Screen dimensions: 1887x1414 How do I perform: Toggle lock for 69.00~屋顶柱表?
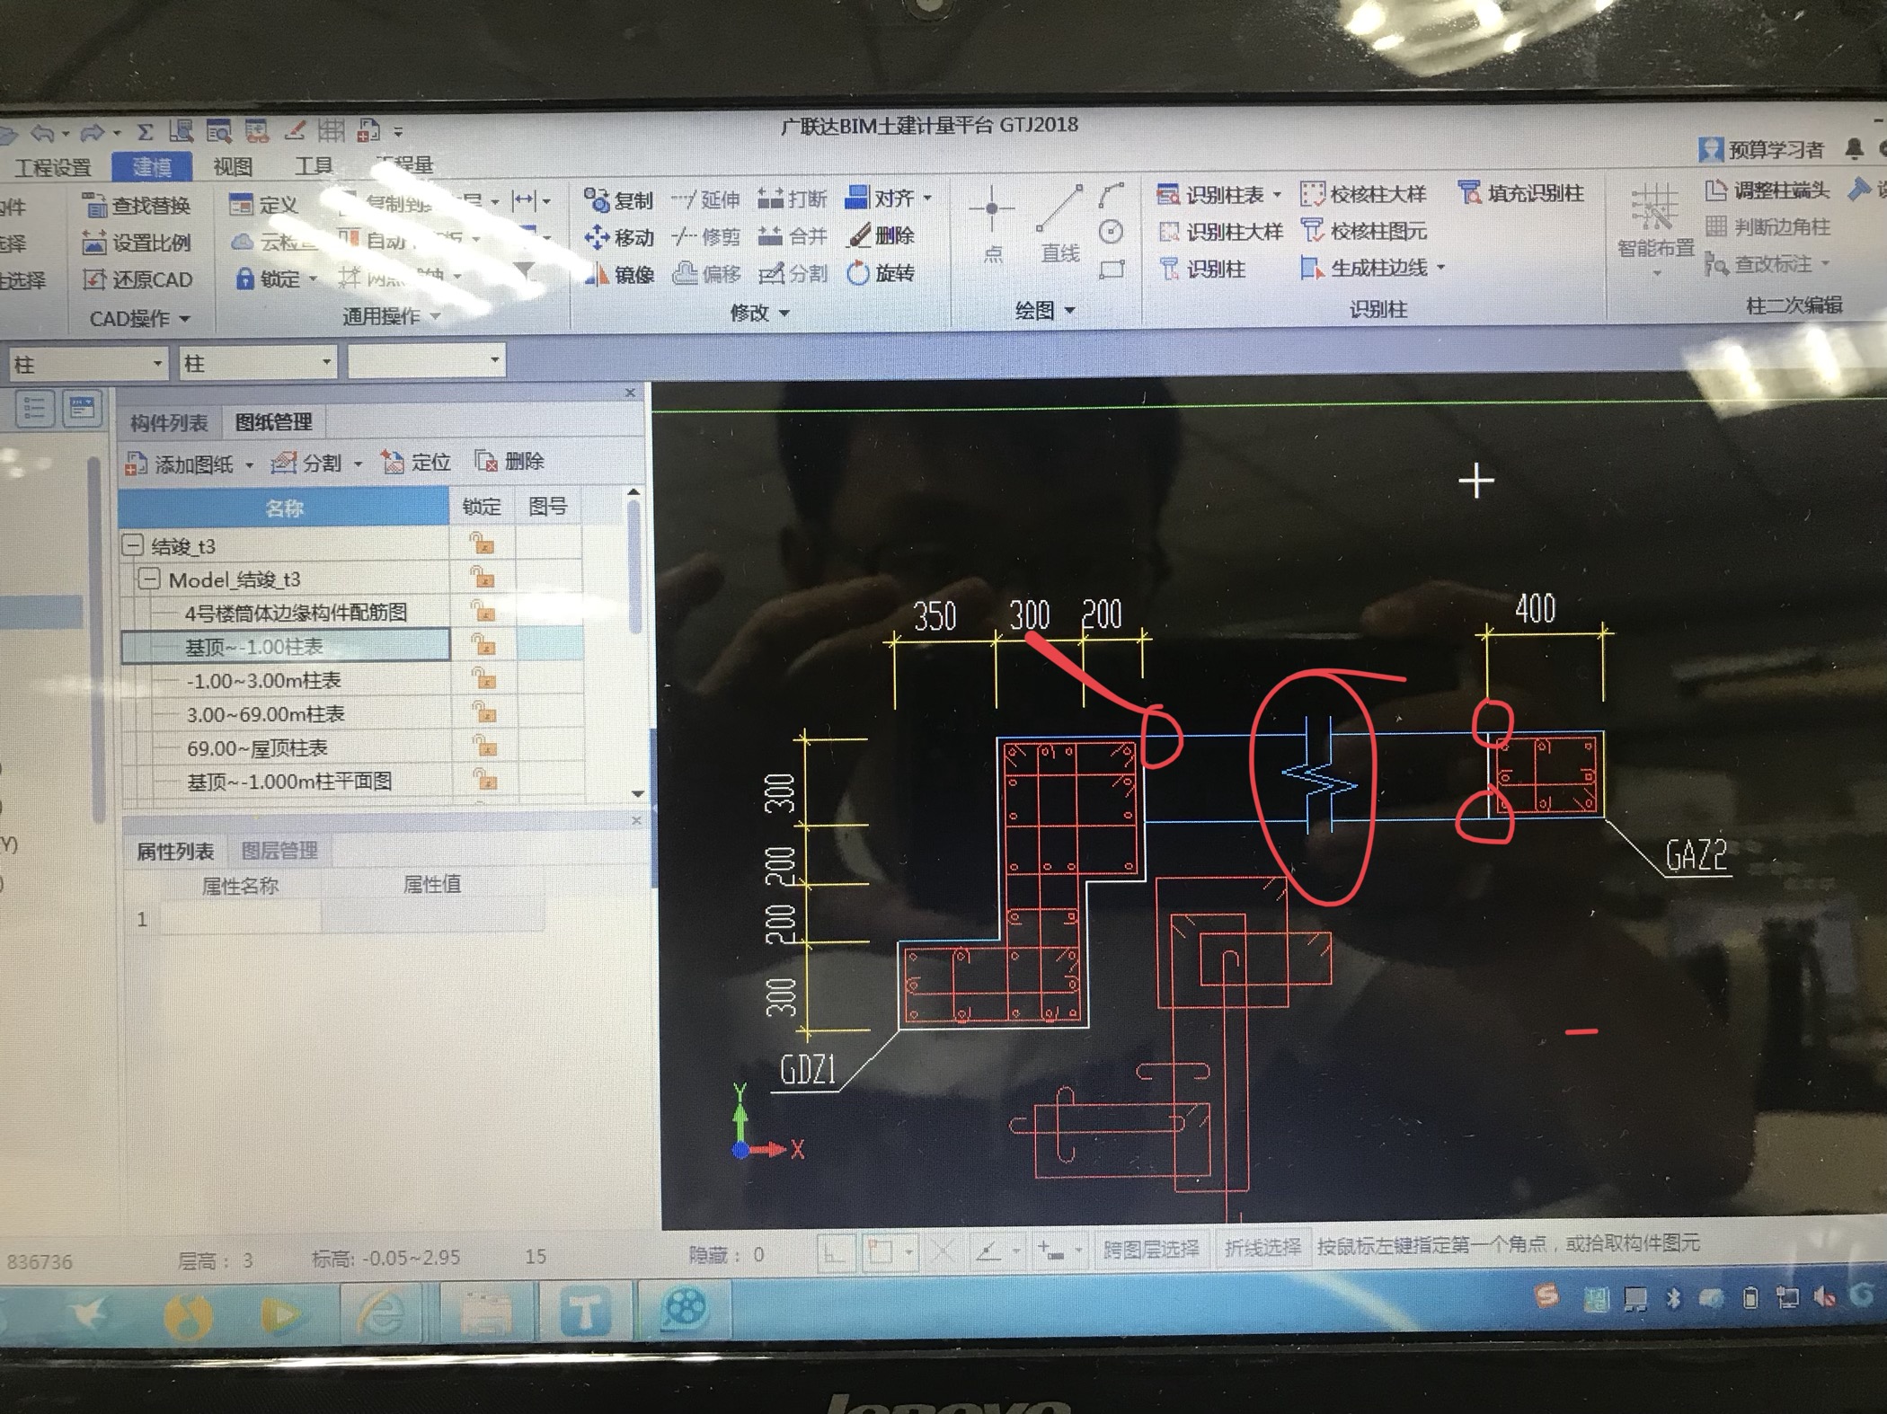click(x=483, y=746)
